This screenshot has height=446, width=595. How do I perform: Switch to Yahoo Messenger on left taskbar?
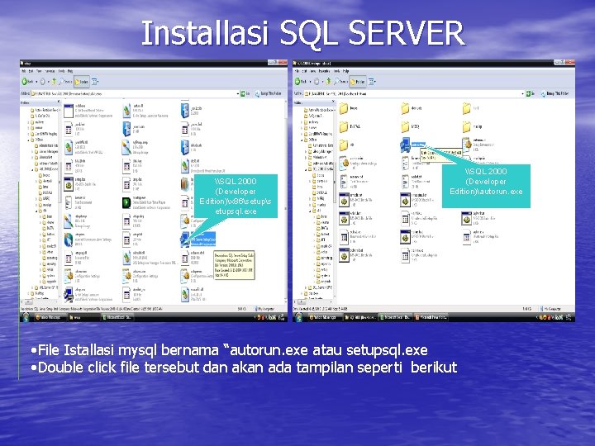pyautogui.click(x=50, y=317)
